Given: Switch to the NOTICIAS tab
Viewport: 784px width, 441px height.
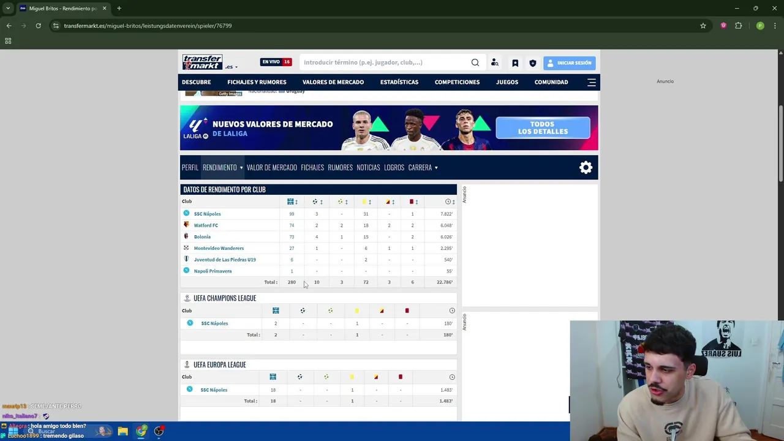Looking at the screenshot, I should 368,168.
